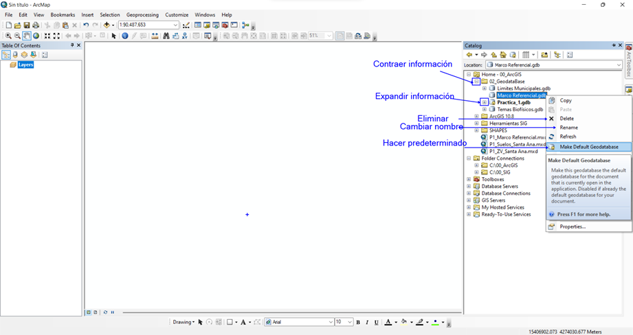Click the Fixed Zoom In icon
The height and width of the screenshot is (335, 633).
click(x=47, y=36)
